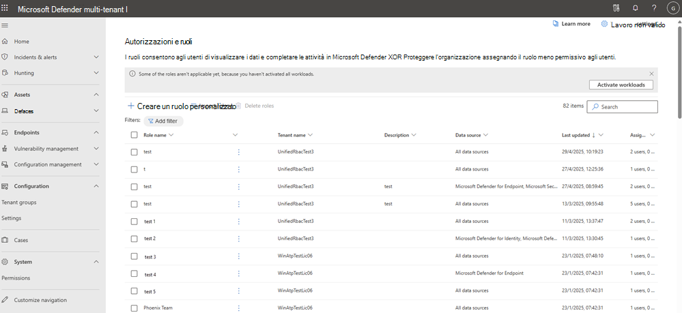Screen dimensions: 682x313
Task: Go to Permissions under System
Action: pos(16,278)
